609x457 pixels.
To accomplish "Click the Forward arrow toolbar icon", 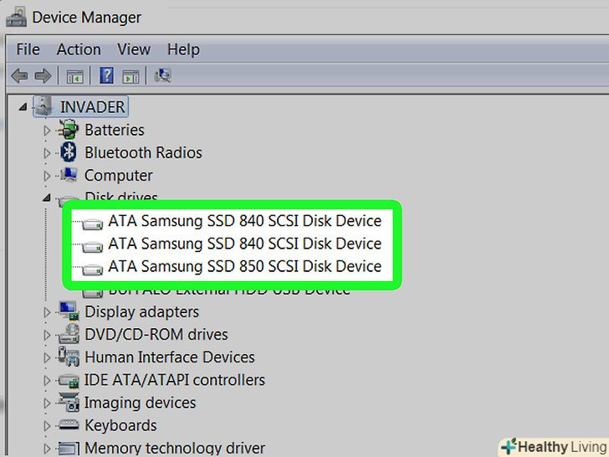I will point(43,75).
